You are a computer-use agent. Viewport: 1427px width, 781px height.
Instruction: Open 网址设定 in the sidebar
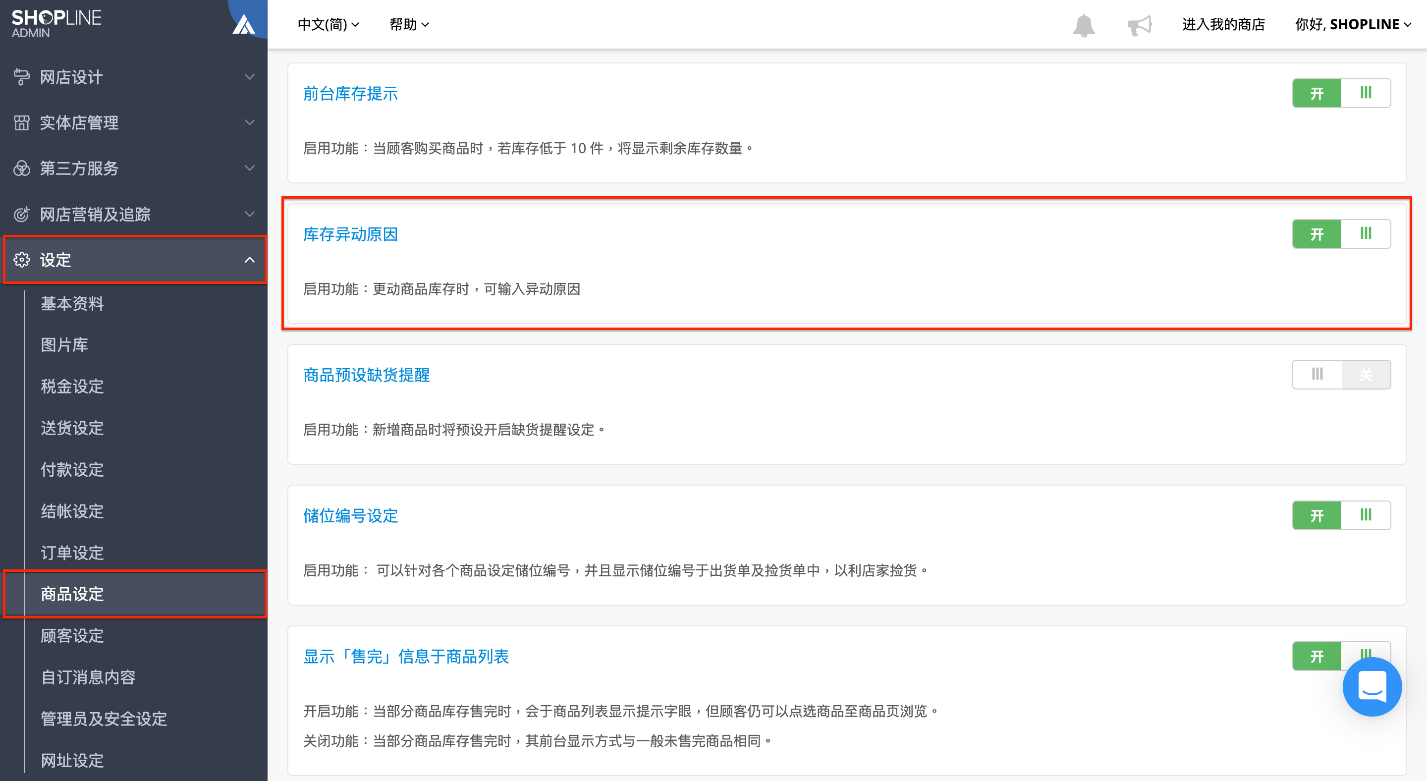click(72, 761)
